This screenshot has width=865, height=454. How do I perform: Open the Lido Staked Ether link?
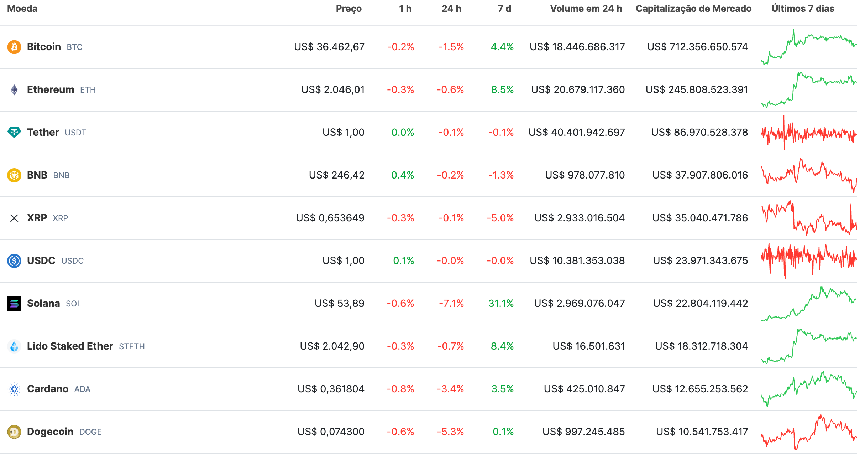point(70,346)
